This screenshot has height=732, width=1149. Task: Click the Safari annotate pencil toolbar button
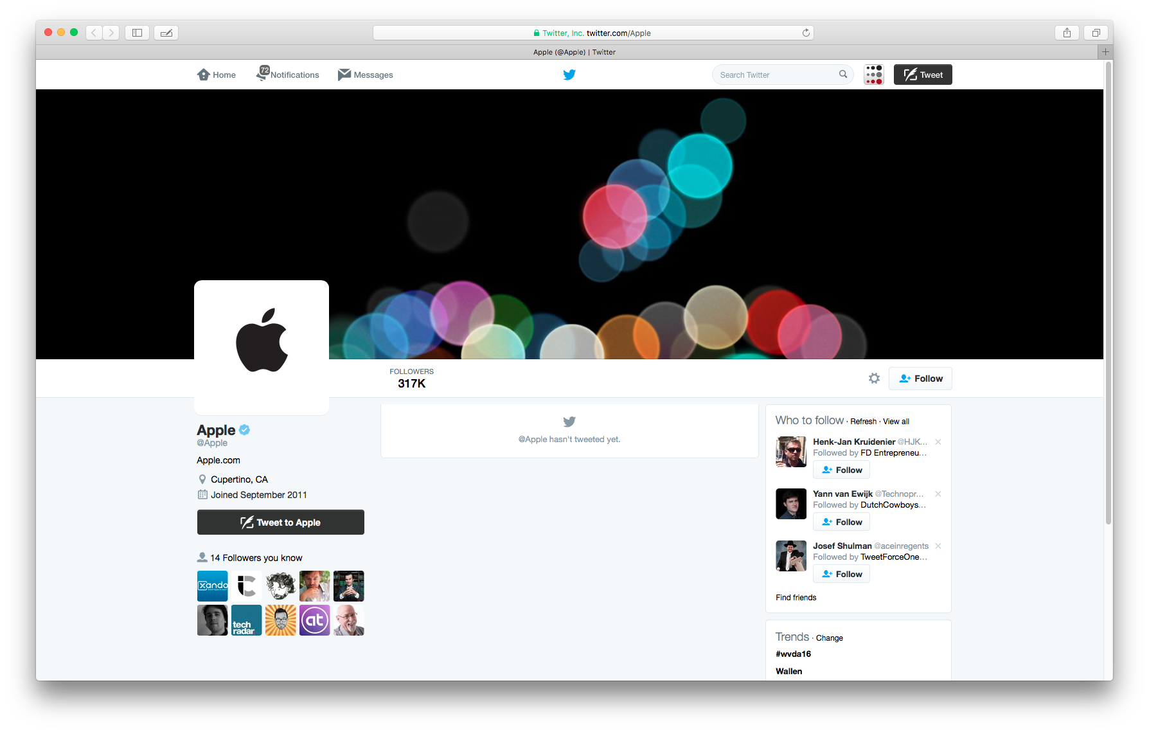[166, 33]
